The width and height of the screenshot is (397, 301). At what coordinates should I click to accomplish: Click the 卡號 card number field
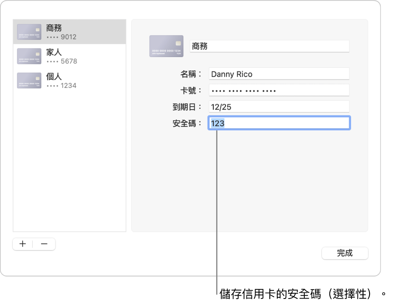[x=279, y=90]
